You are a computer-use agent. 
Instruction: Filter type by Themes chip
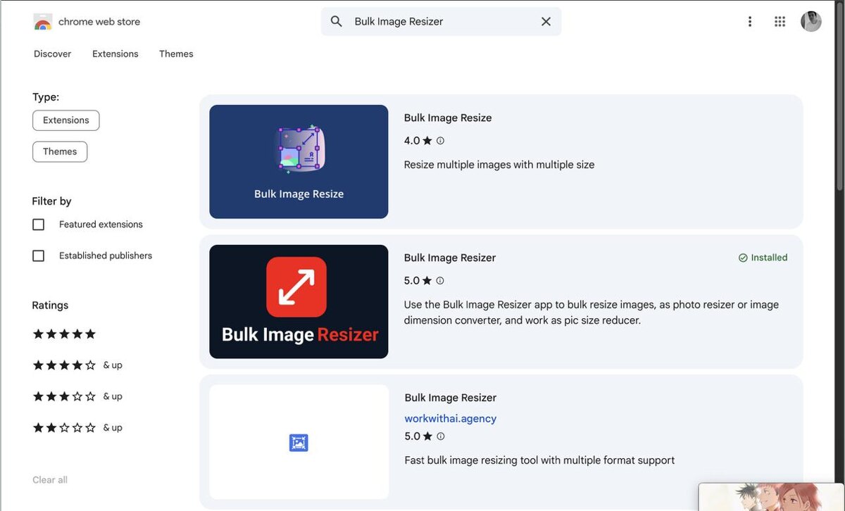pyautogui.click(x=60, y=151)
